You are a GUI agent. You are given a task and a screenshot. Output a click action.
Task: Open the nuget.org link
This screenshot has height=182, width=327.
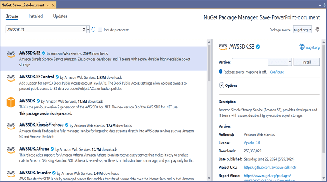pyautogui.click(x=313, y=47)
